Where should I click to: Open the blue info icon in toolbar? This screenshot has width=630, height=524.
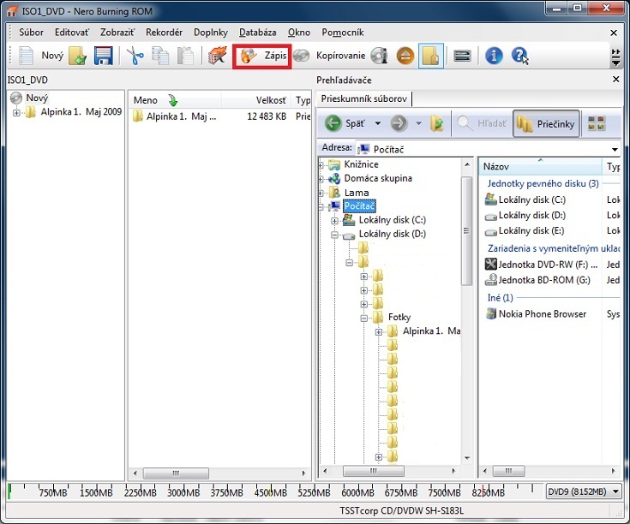pos(494,56)
